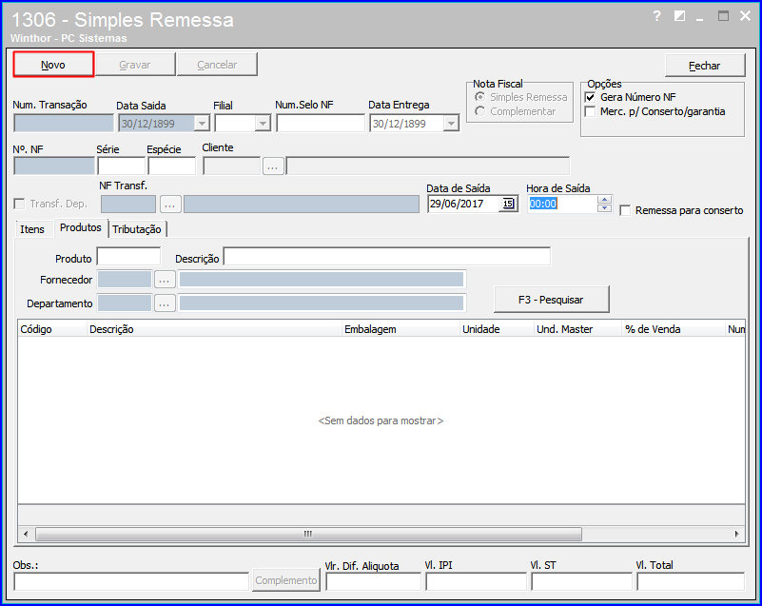Viewport: 762px width, 606px height.
Task: Open Fornecedor search ellipsis button
Action: click(x=165, y=280)
